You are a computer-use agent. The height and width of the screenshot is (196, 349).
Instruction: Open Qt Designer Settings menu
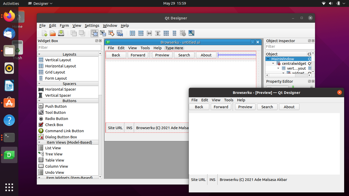(92, 25)
